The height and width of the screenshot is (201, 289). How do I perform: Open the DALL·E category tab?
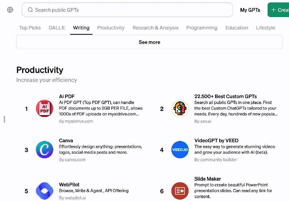[57, 28]
